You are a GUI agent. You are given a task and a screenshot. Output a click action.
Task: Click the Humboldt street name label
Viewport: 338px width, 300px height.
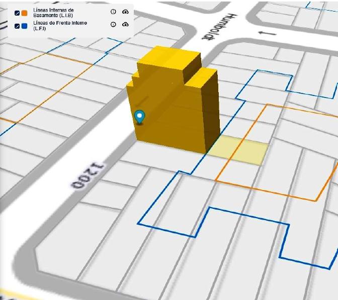point(220,27)
